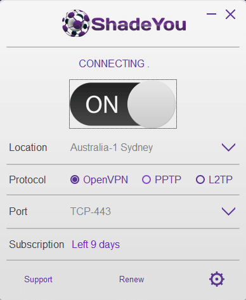
Task: Close the ShadeYou window
Action: pyautogui.click(x=230, y=15)
